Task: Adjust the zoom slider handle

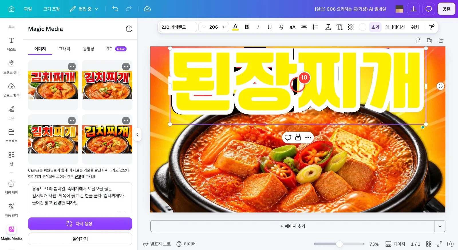Action: (339, 244)
